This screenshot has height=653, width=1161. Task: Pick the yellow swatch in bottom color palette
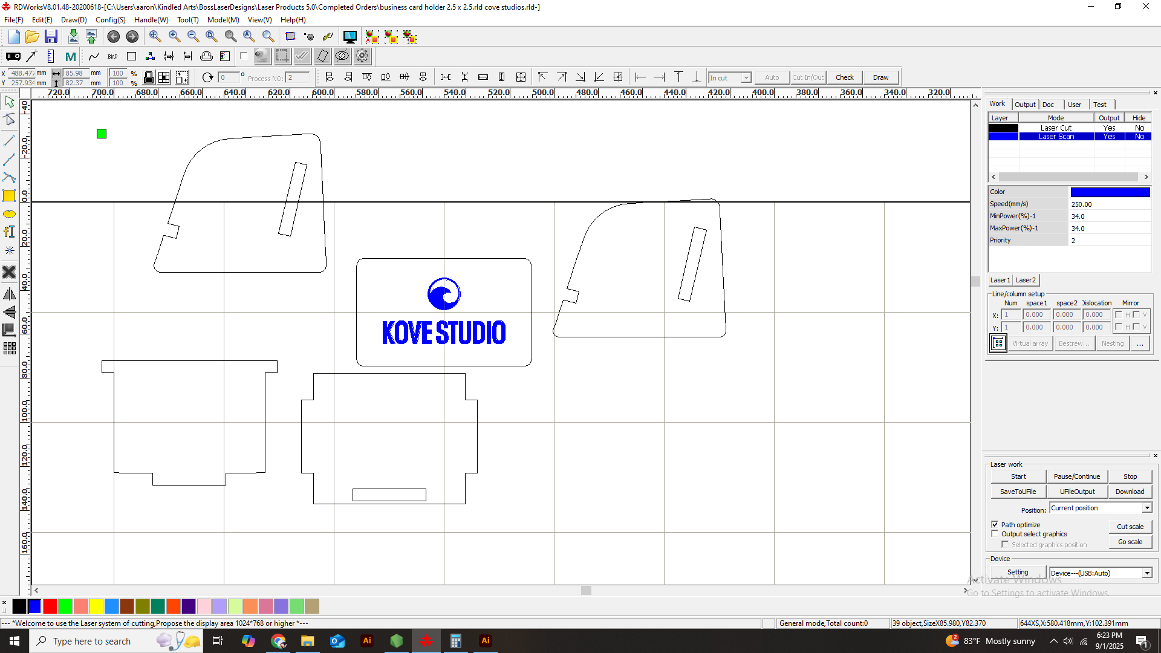click(96, 606)
